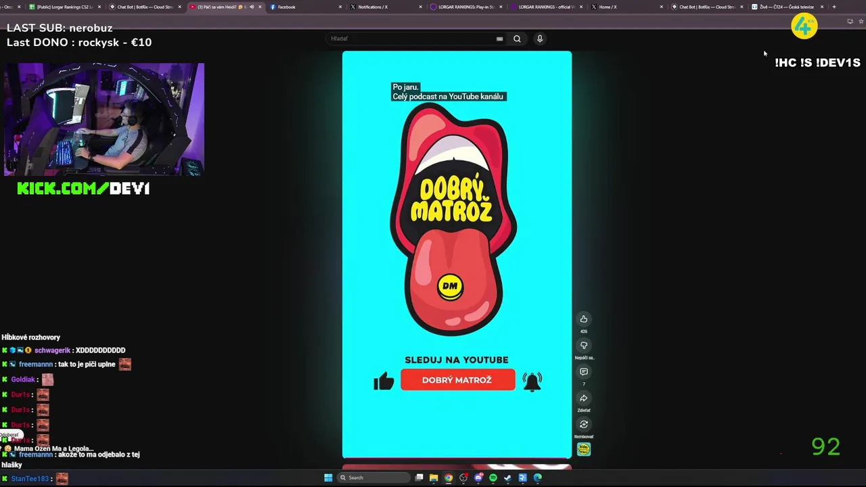Click the black thumbs-up graphic in video

coord(384,381)
